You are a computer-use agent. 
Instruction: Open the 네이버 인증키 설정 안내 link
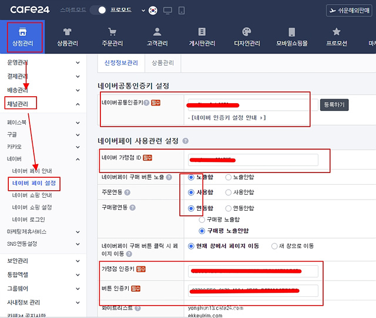tap(229, 117)
